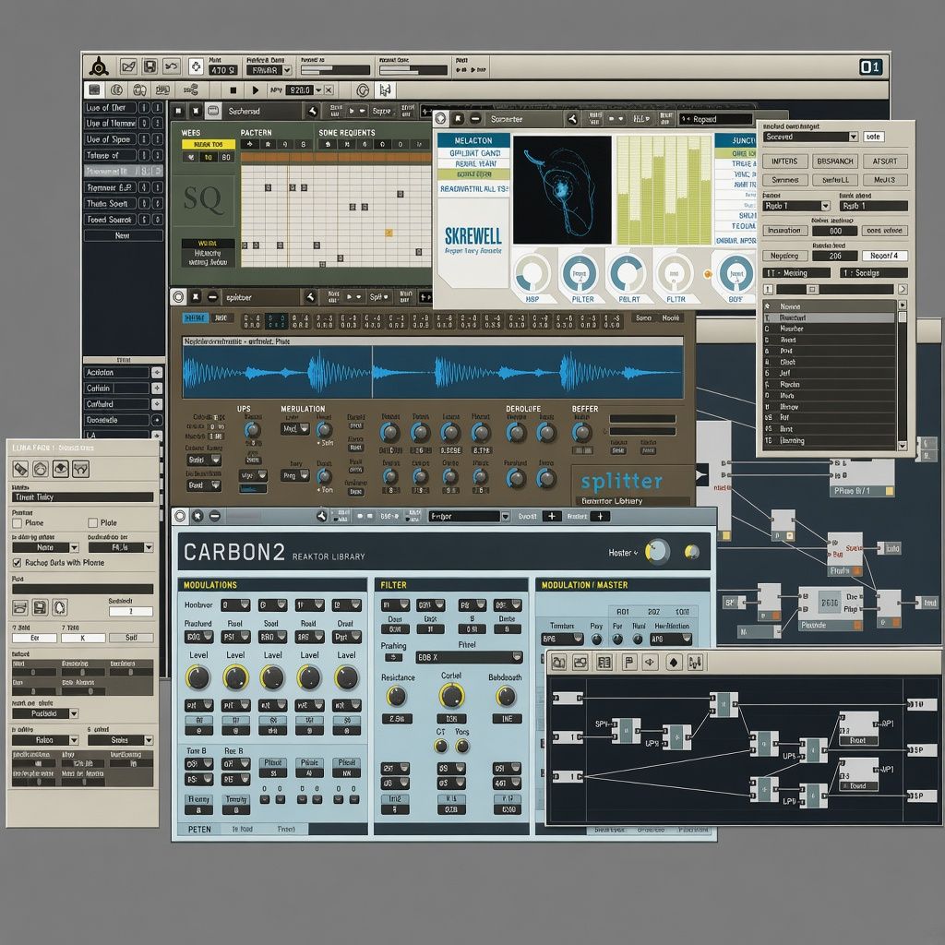
Task: Open the Frnjor dropdown in the CARBON2 header
Action: tap(470, 517)
